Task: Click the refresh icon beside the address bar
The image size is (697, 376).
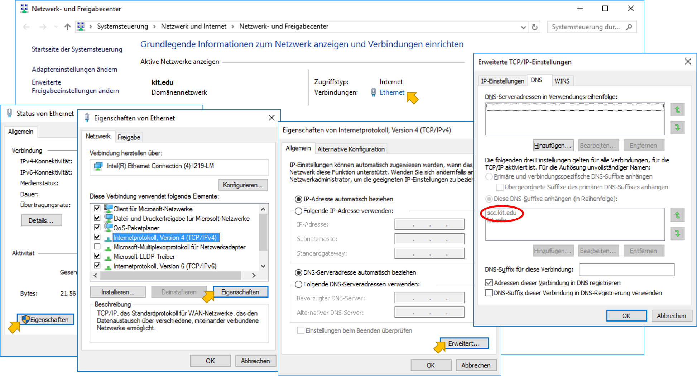Action: 534,27
